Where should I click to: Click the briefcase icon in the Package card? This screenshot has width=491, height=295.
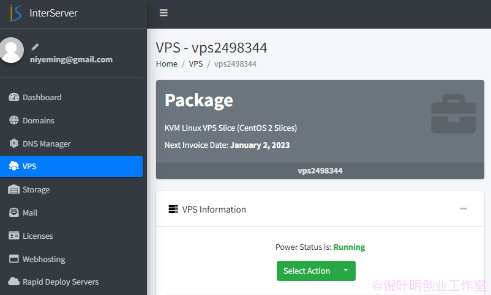tap(454, 114)
